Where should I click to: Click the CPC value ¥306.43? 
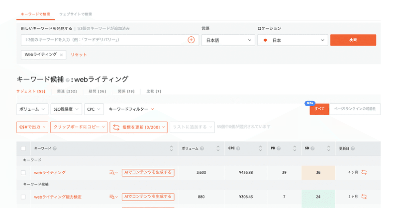pos(246,197)
